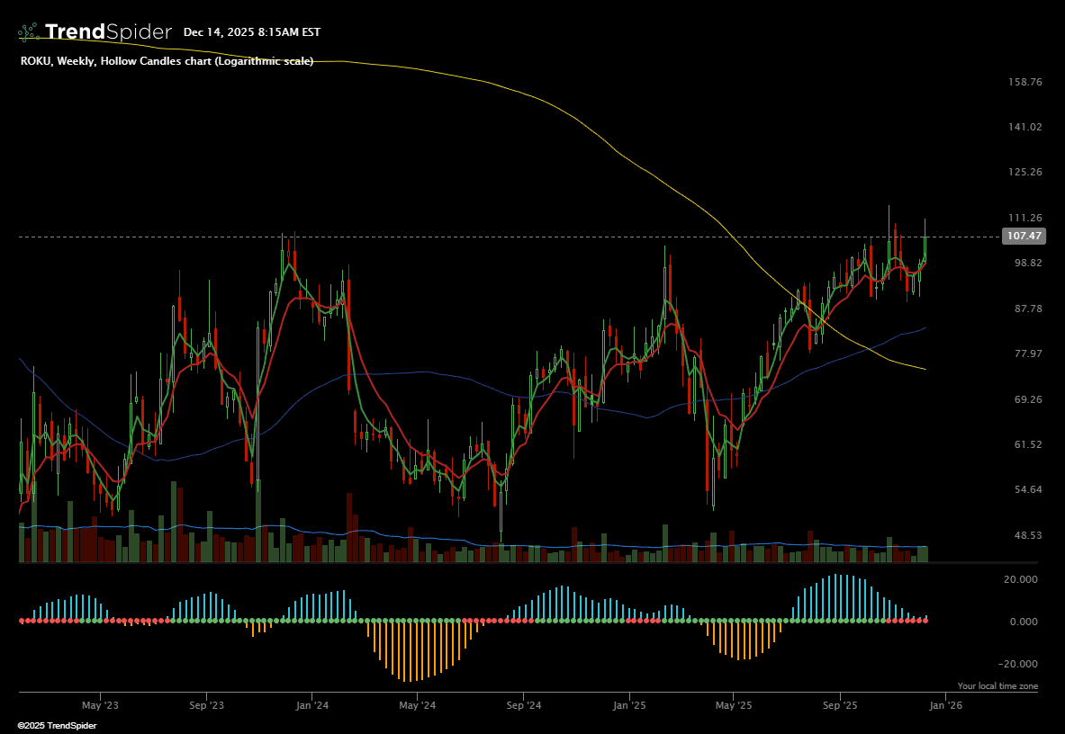
Task: Click the TrendSpider logo icon
Action: click(29, 32)
